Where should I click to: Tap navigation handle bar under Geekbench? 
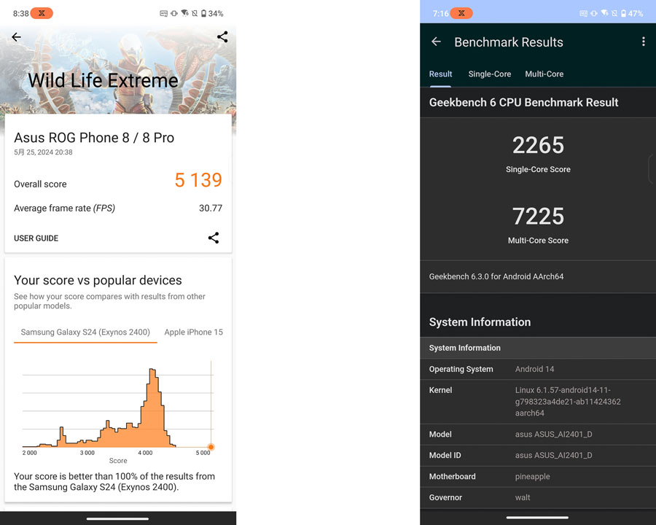(537, 518)
